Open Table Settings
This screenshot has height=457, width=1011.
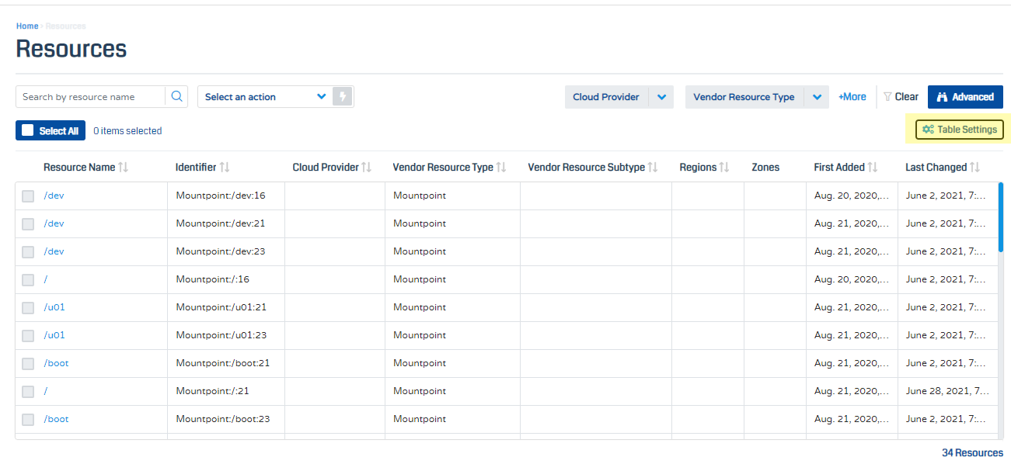click(x=960, y=130)
